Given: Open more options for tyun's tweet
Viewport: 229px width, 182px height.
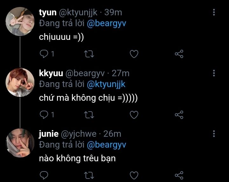Looking at the screenshot, I should (214, 12).
